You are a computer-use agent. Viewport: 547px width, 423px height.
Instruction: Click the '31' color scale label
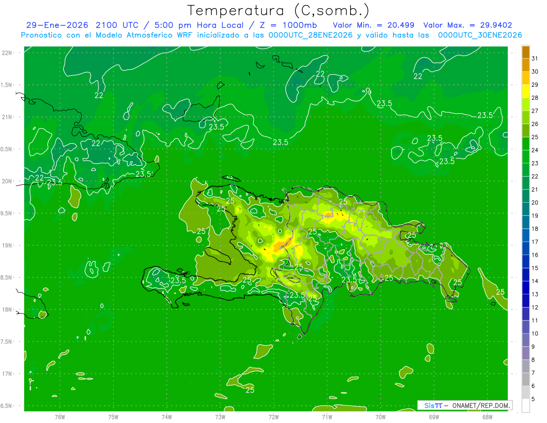[x=535, y=58]
